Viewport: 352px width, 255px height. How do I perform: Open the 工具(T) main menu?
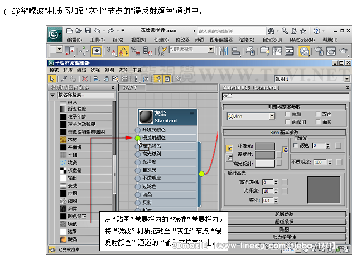[x=98, y=40]
